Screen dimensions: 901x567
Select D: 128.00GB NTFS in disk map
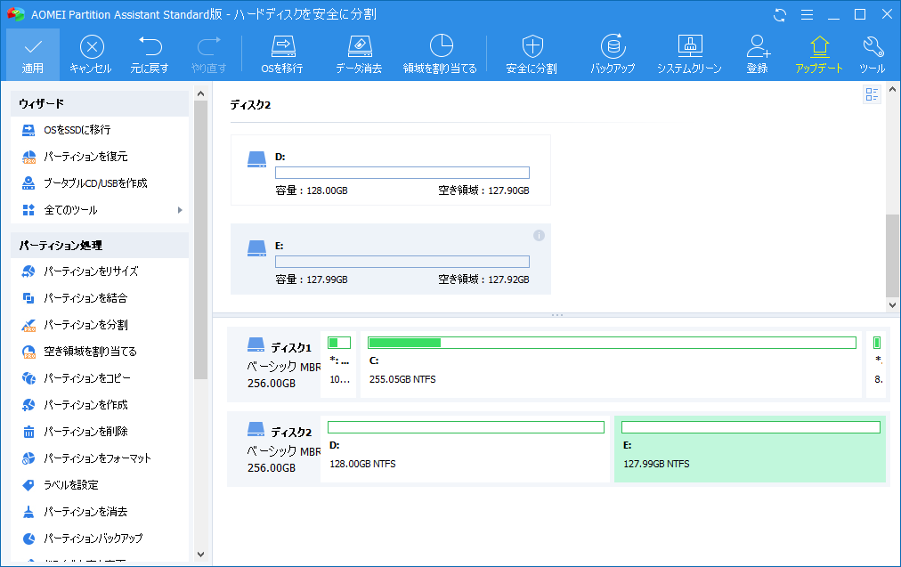coord(466,449)
